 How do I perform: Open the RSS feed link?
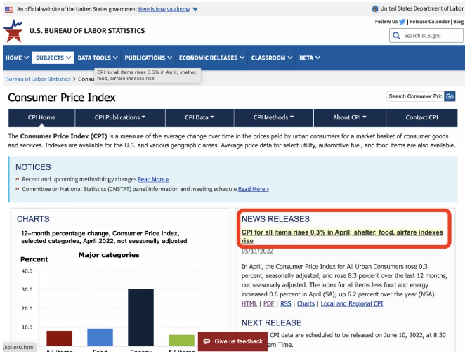coord(286,303)
